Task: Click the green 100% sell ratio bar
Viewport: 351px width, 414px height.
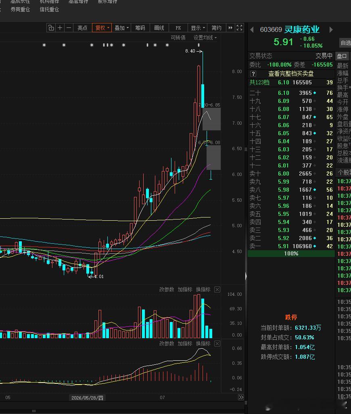Action: [291, 253]
